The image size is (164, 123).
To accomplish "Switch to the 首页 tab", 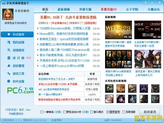I will 45,9.
